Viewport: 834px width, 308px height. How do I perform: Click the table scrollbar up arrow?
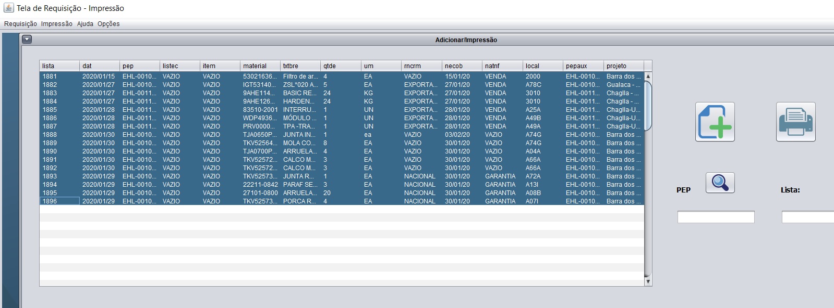pos(648,76)
